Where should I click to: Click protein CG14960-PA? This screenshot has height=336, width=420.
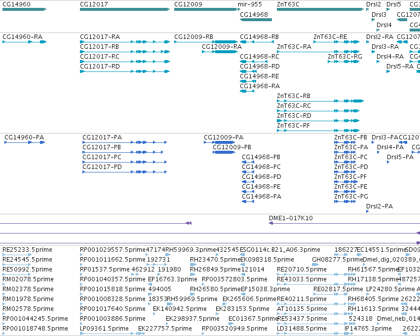pyautogui.click(x=24, y=137)
